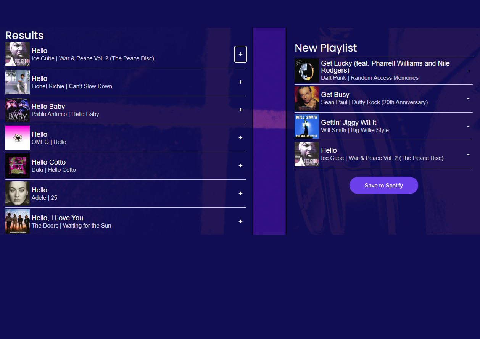Remove "Get Busy" by Sean Paul

coord(468,98)
